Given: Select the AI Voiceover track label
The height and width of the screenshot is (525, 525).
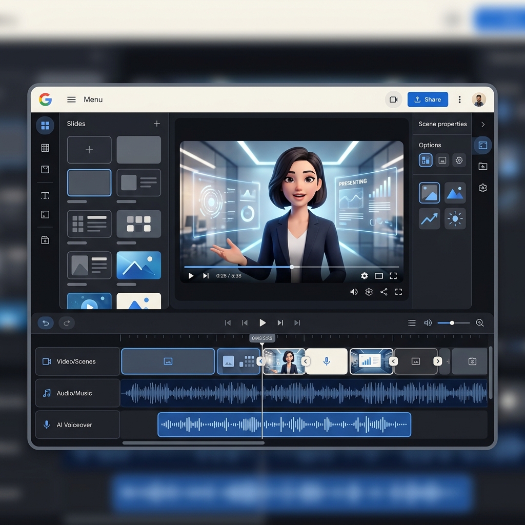Looking at the screenshot, I should pos(77,425).
